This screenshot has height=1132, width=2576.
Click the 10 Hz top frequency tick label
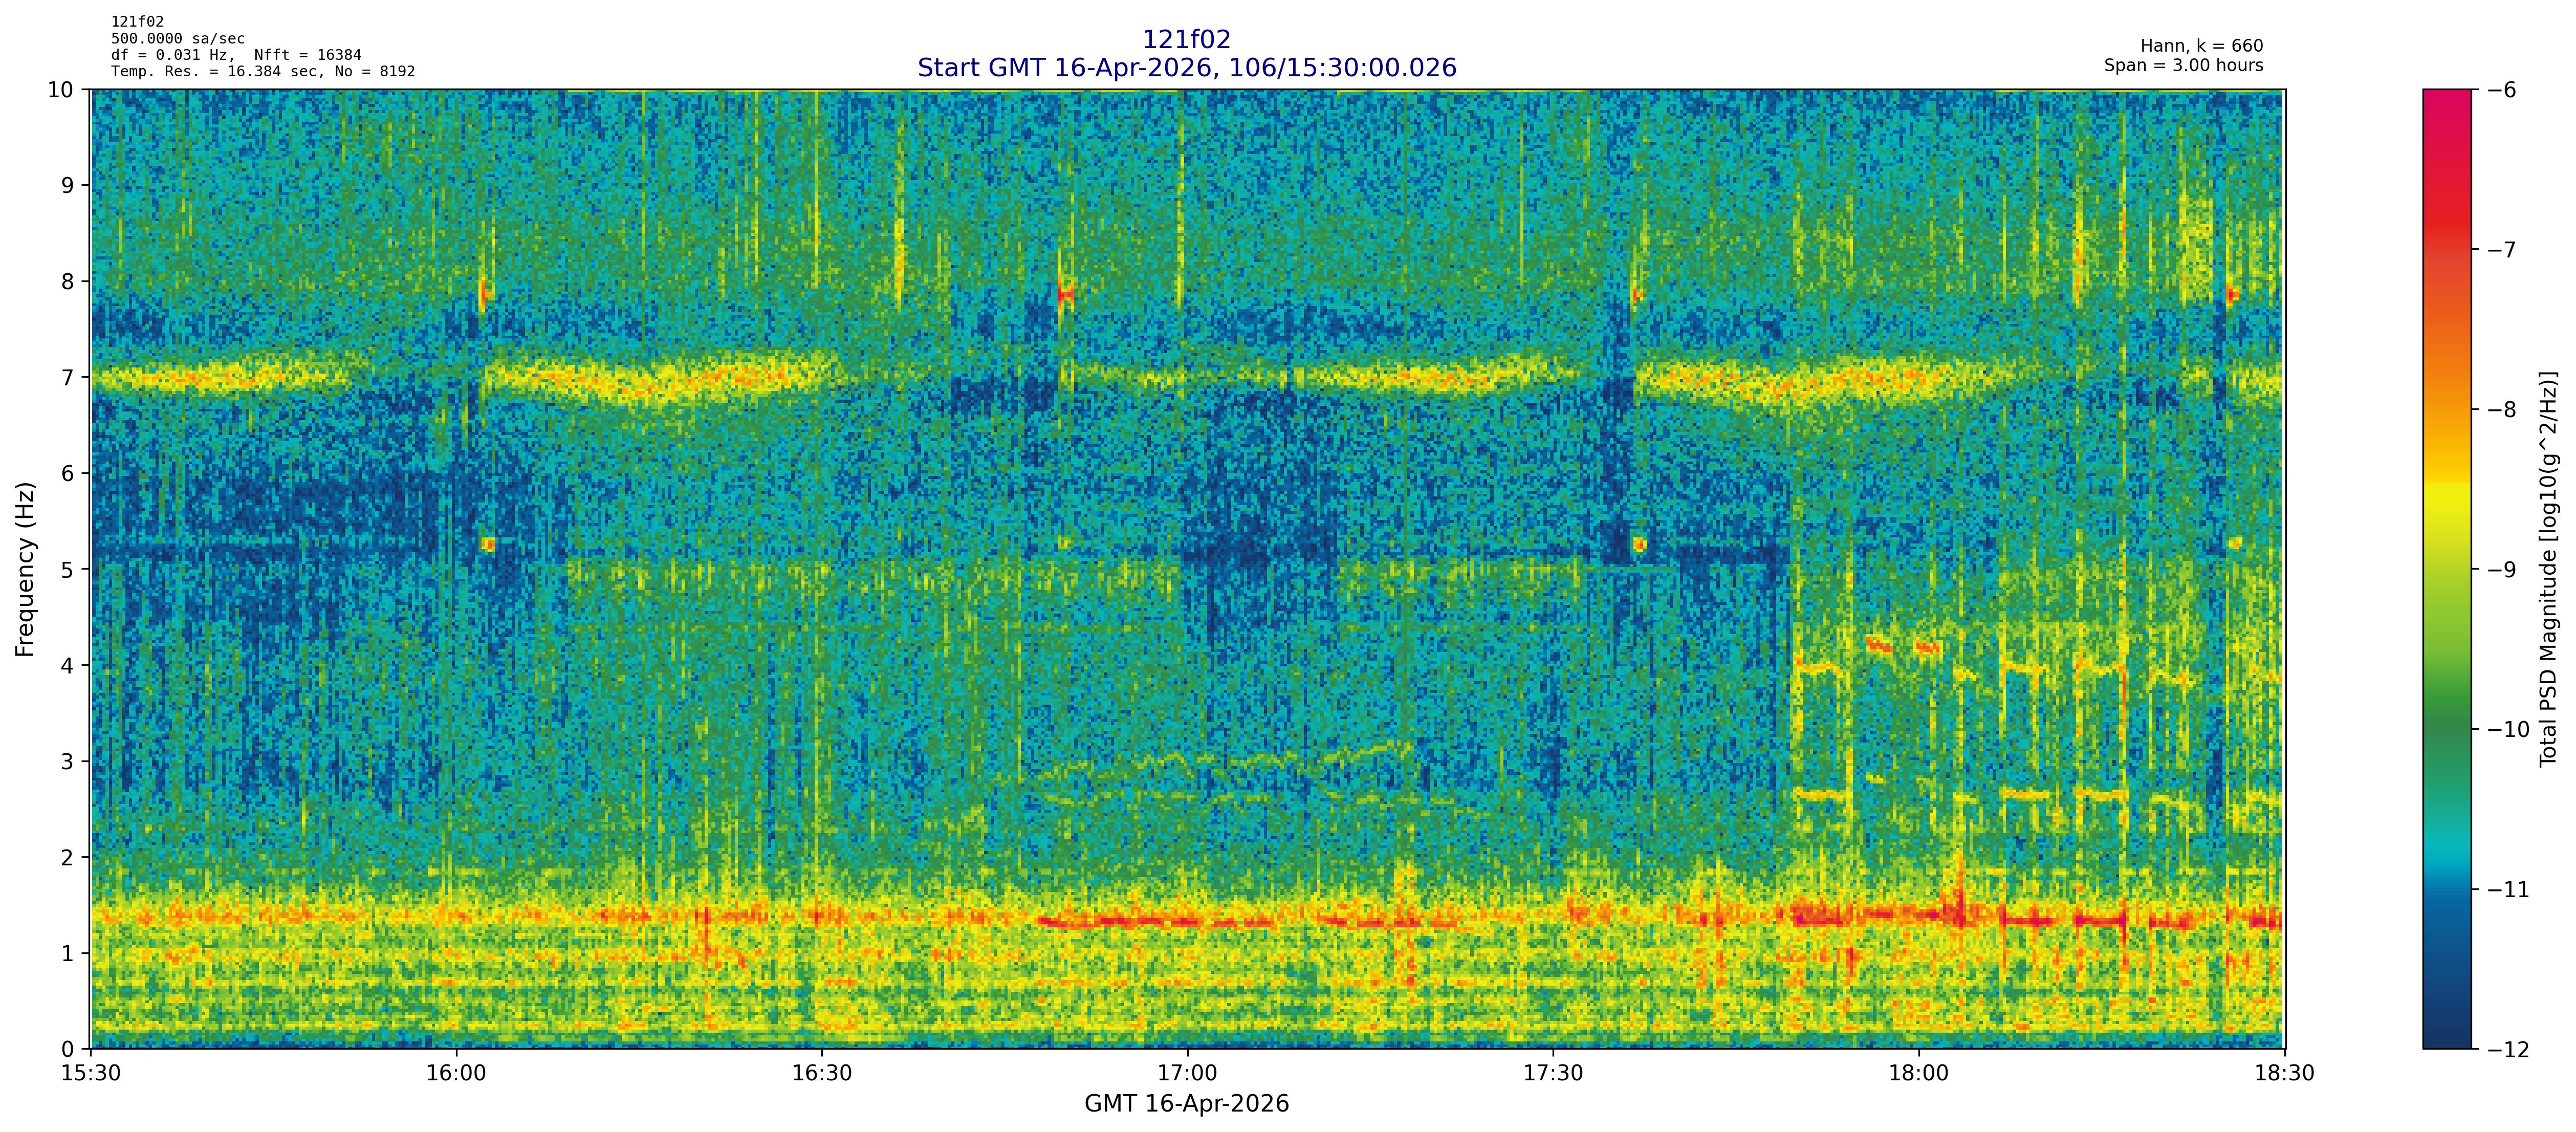61,90
